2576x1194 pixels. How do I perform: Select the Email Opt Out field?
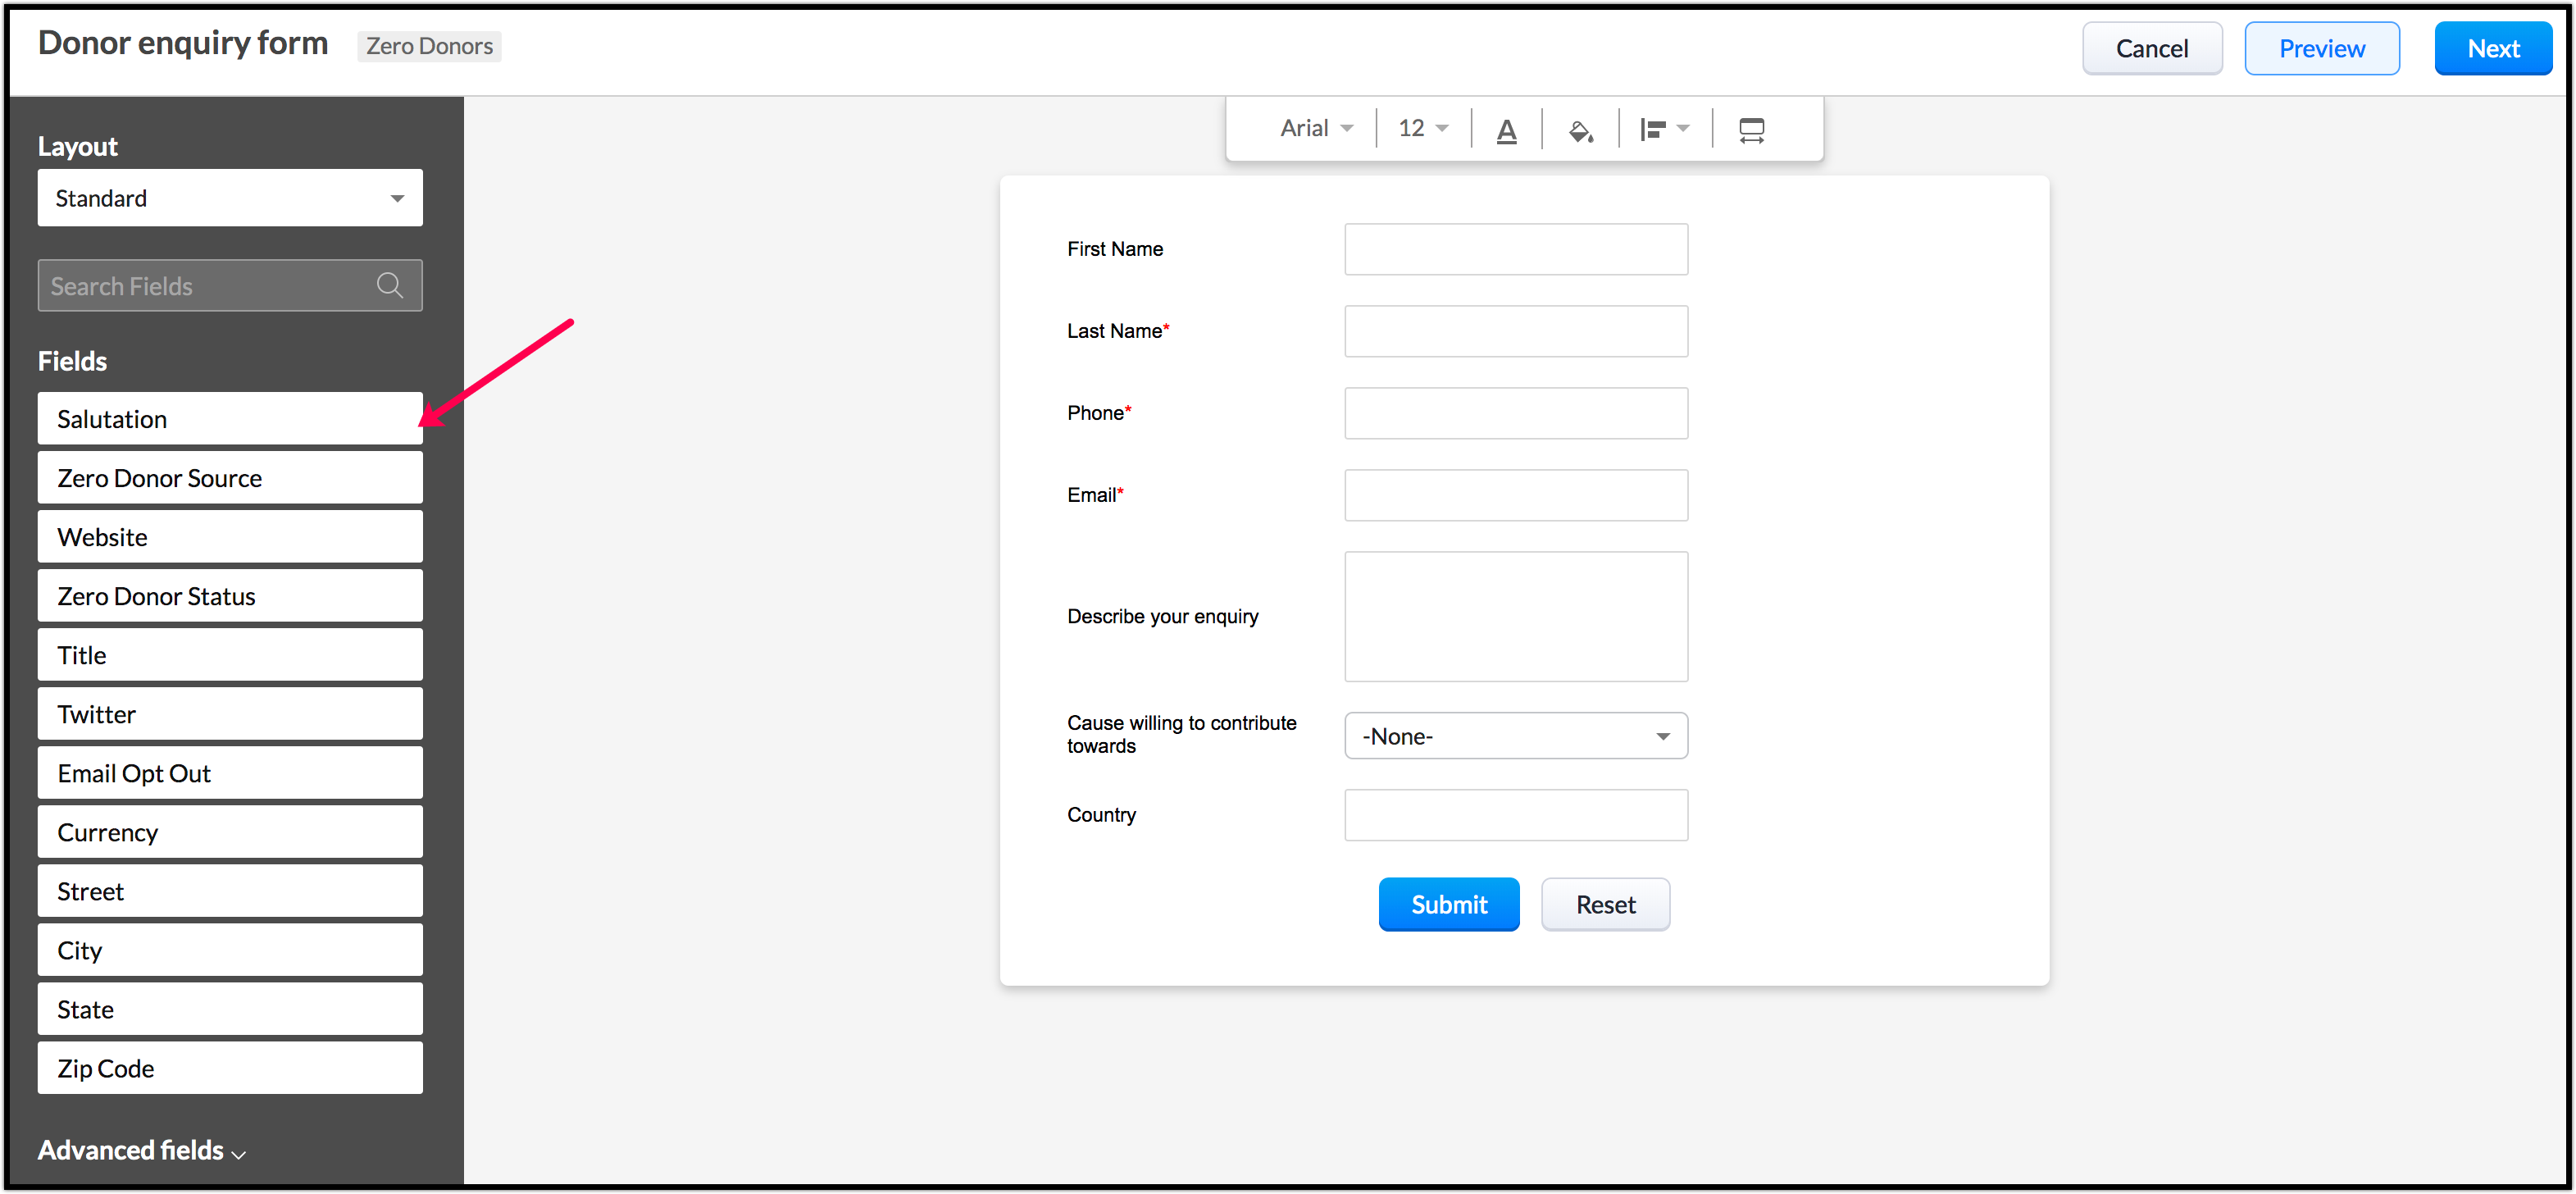(230, 773)
